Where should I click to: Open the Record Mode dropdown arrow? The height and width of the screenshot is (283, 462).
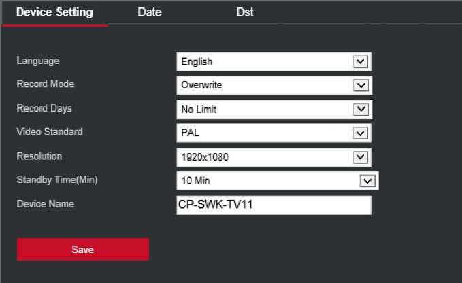(361, 86)
